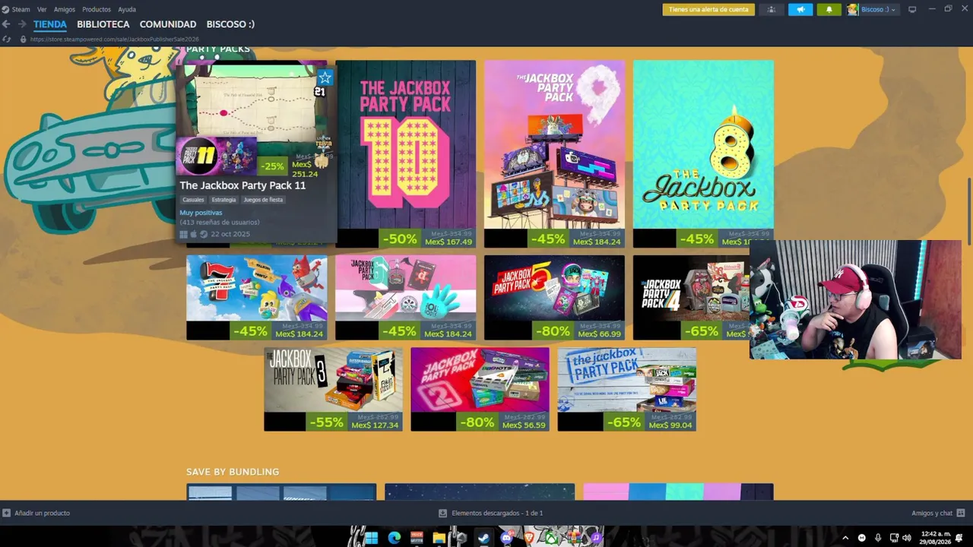
Task: Show hidden system tray icons
Action: pos(845,538)
